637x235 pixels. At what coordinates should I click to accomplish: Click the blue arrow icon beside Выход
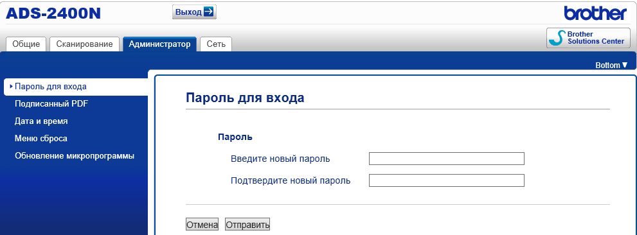208,12
